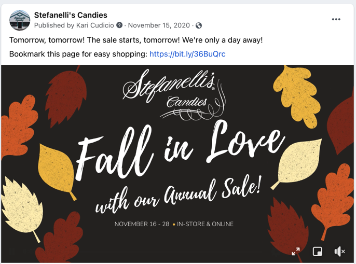Click publisher name Kari Cudicio
Screen dimensions: 356x264
pyautogui.click(x=95, y=25)
